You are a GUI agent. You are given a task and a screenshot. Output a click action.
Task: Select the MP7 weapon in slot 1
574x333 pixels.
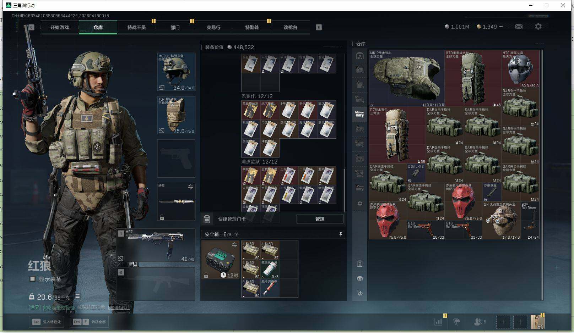click(156, 246)
